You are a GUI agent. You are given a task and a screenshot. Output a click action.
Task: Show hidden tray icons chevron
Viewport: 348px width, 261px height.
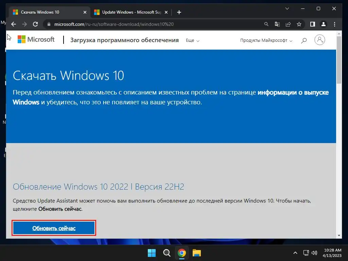(295, 253)
